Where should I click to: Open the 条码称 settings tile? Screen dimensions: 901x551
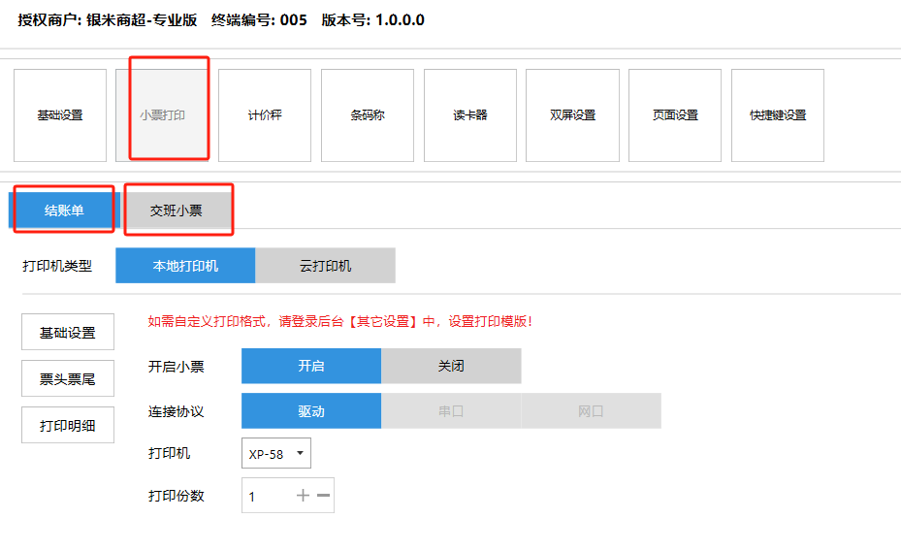pos(368,115)
